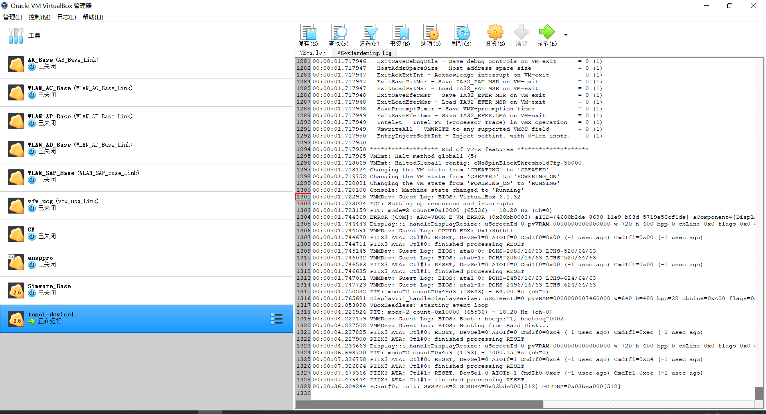
Task: Select the Simware_Base virtual machine name
Action: (49, 286)
